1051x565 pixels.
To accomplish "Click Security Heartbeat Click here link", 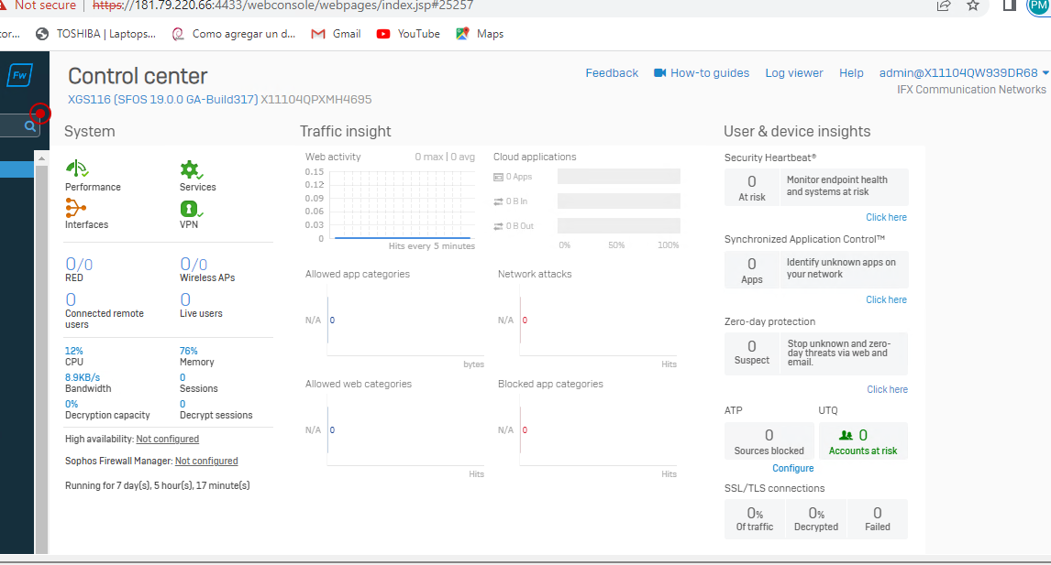I will pyautogui.click(x=886, y=217).
